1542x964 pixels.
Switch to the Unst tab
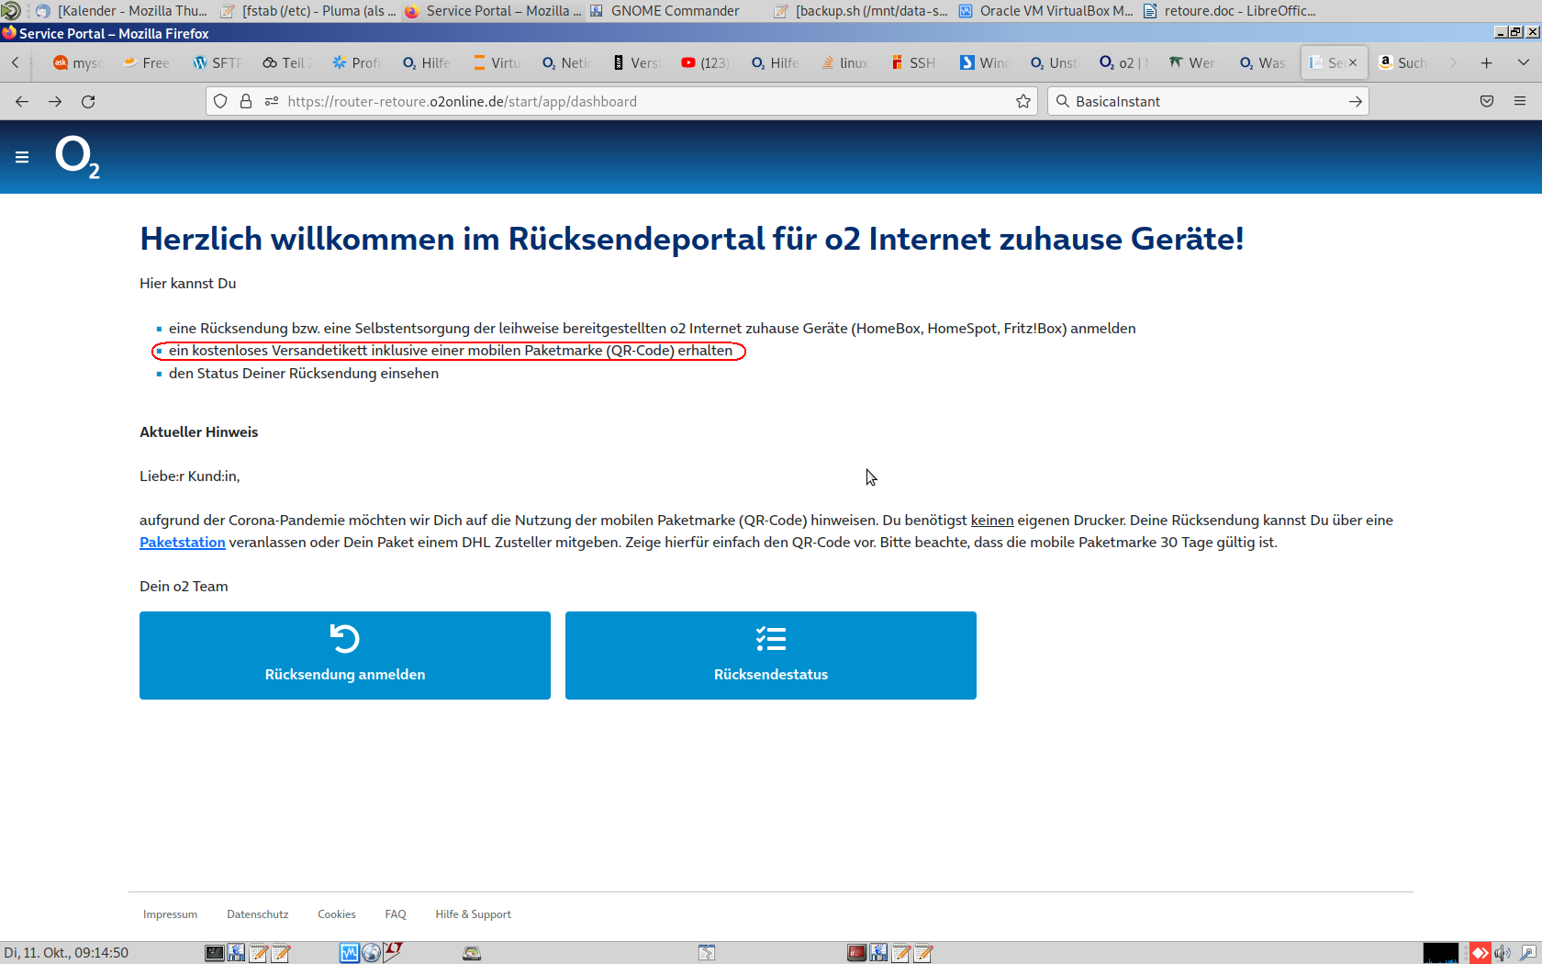pos(1054,63)
